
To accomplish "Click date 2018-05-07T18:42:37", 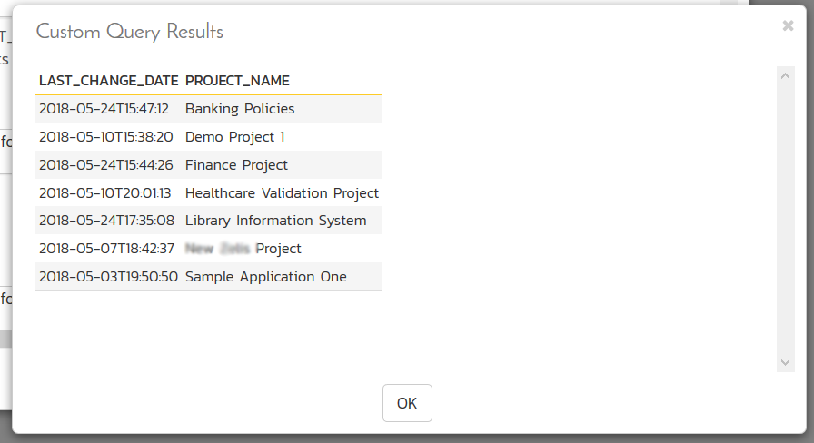I will (106, 249).
